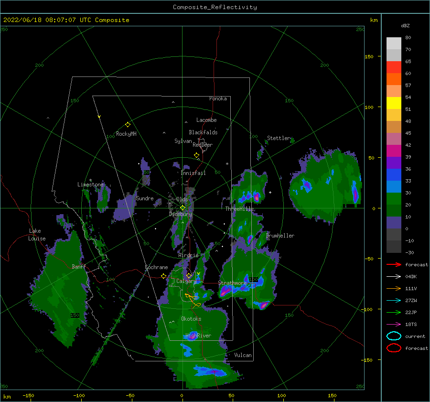Screen dimensions: 430x402
Task: Click the current legend label
Action: click(x=415, y=336)
